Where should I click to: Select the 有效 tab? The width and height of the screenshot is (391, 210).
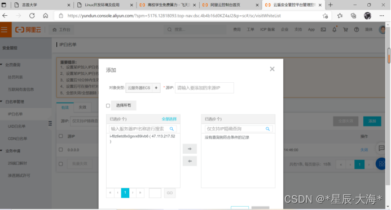coord(65,107)
